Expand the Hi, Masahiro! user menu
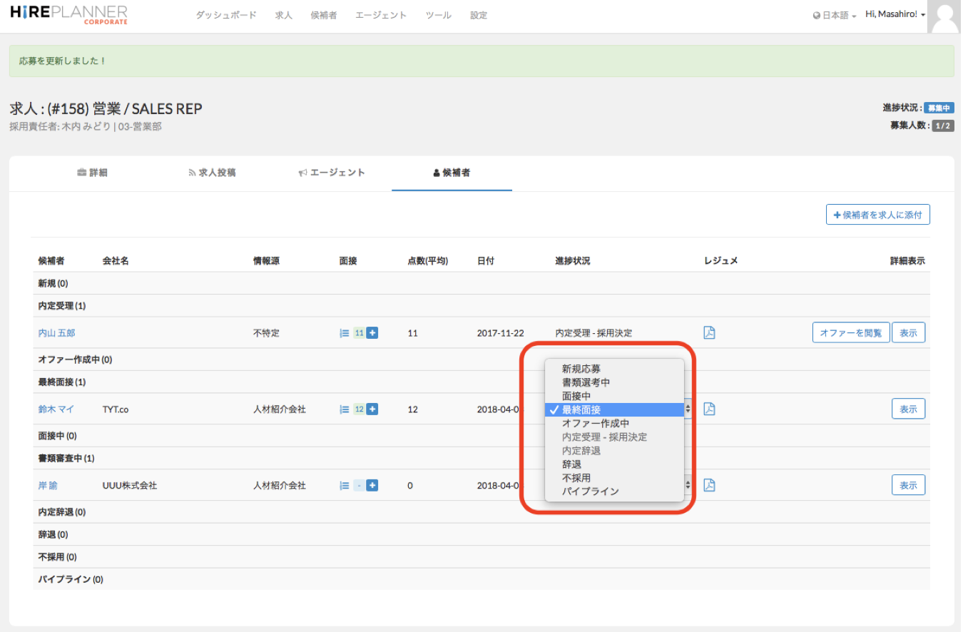Viewport: 963px width, 632px height. [895, 14]
